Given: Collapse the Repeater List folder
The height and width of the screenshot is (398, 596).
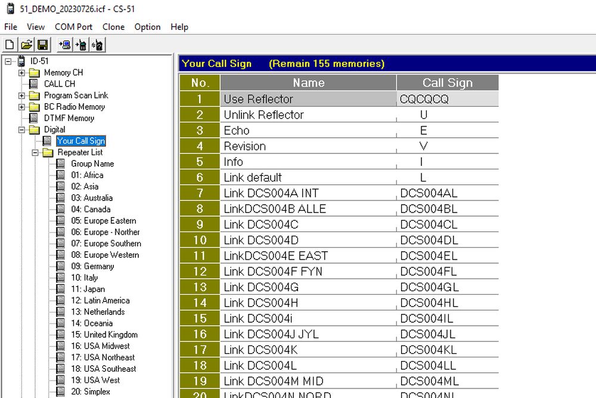Looking at the screenshot, I should [x=35, y=153].
